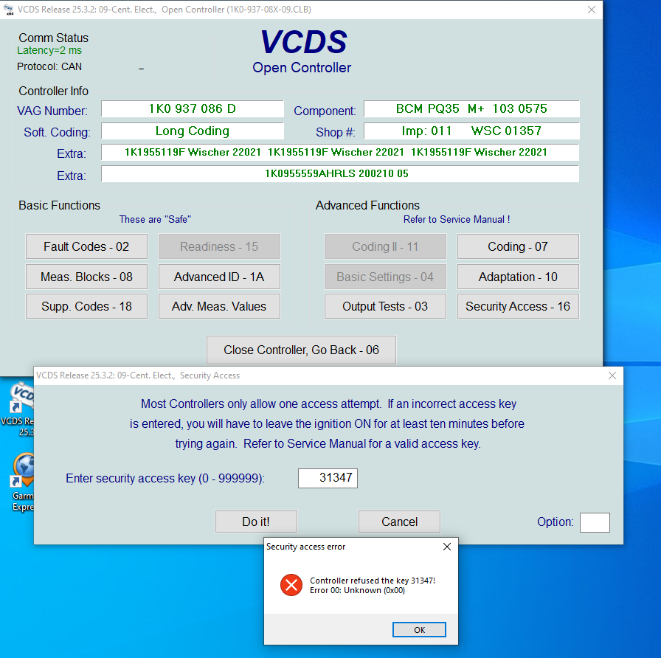Open Security Access - 16
Image resolution: width=661 pixels, height=658 pixels.
tap(518, 306)
